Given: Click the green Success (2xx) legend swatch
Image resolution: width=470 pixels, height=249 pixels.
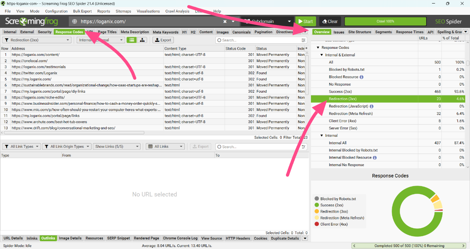Looking at the screenshot, I should (x=316, y=205).
